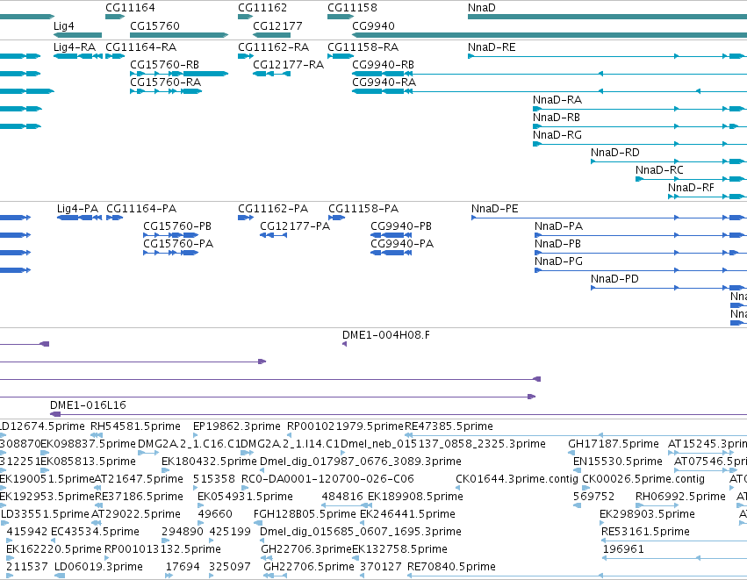Click the CG11164 gene label
747x580 pixels.
[130, 8]
